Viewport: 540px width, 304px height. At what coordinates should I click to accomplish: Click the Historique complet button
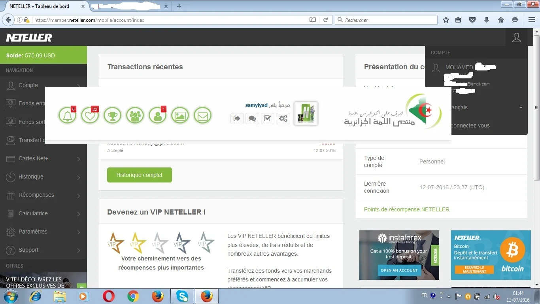139,175
